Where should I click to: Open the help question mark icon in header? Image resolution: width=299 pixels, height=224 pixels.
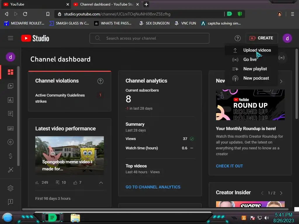point(237,38)
